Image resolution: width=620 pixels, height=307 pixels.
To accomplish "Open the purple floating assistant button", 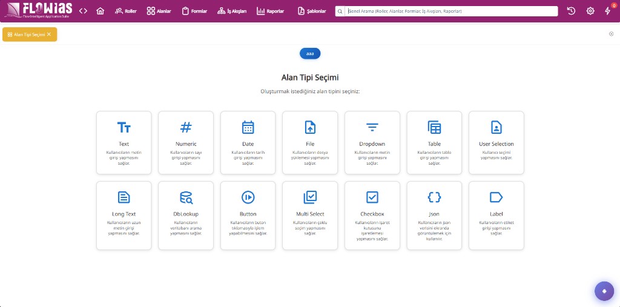I will point(604,291).
